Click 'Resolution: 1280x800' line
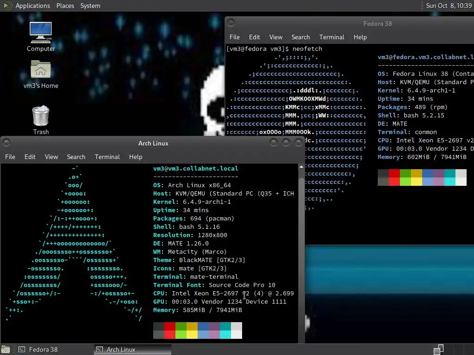The image size is (474, 355). pyautogui.click(x=190, y=235)
